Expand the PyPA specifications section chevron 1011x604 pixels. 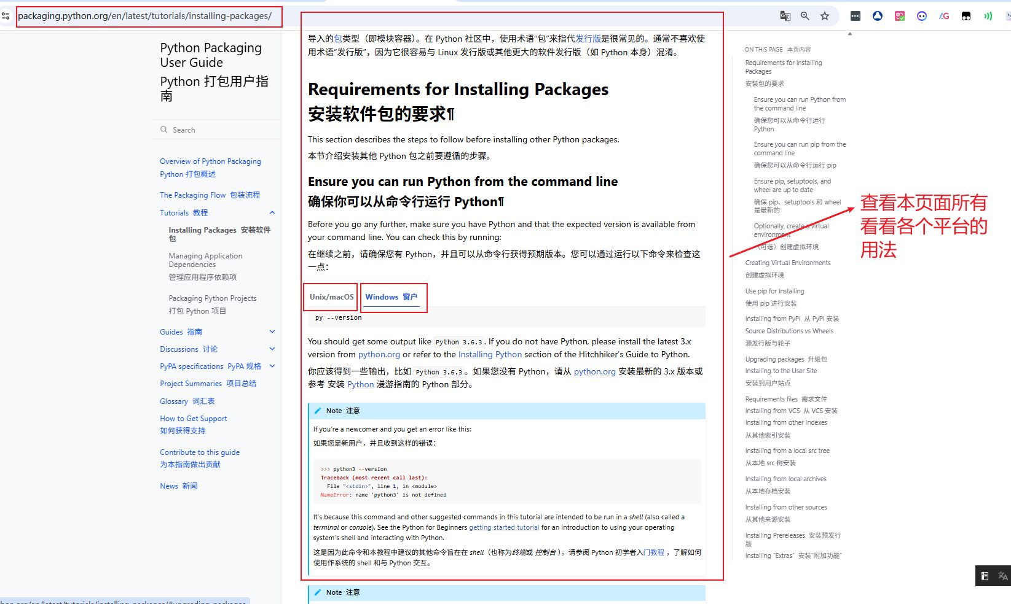272,366
